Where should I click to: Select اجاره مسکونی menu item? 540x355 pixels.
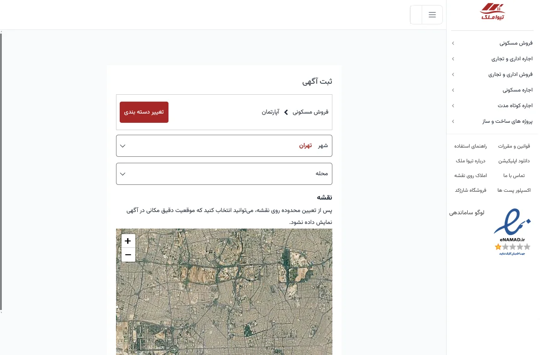pos(517,90)
